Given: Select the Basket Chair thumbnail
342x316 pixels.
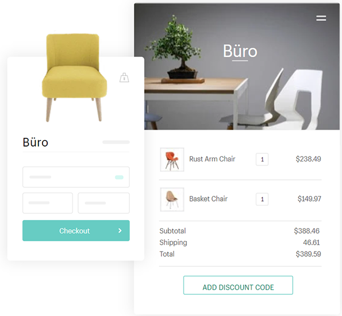Looking at the screenshot, I should click(x=172, y=199).
